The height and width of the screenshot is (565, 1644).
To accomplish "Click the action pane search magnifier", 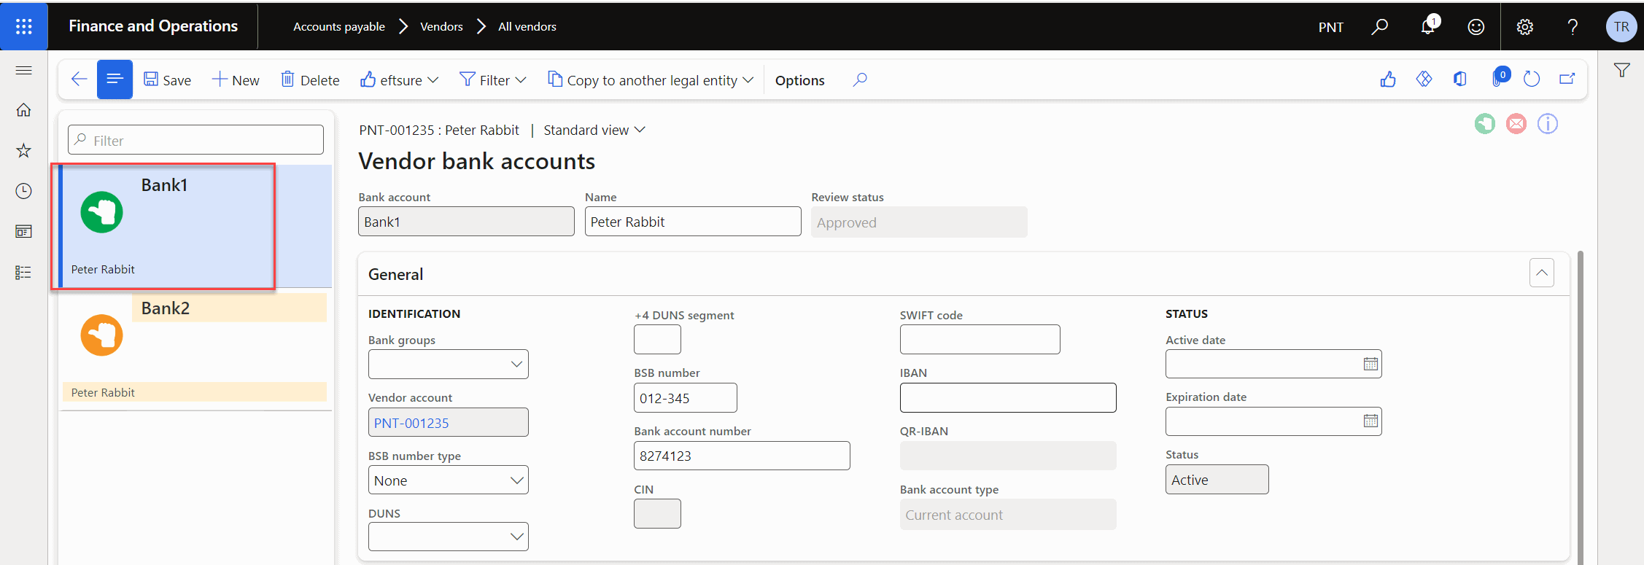I will tap(860, 79).
